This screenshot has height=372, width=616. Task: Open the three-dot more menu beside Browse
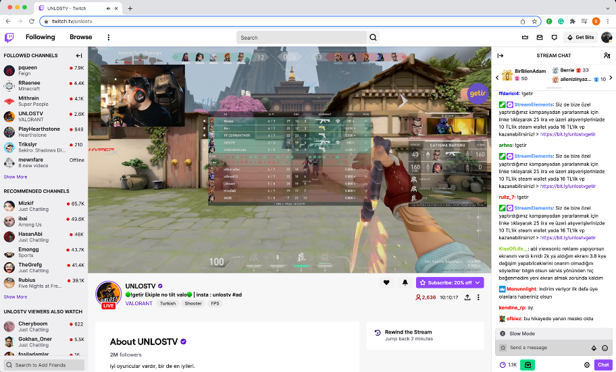109,37
